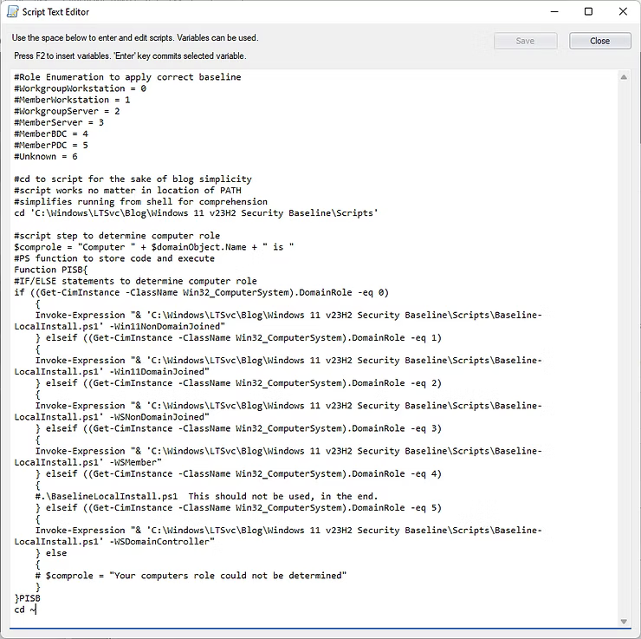Click the '-WSDomainController' parameter line

click(x=114, y=542)
